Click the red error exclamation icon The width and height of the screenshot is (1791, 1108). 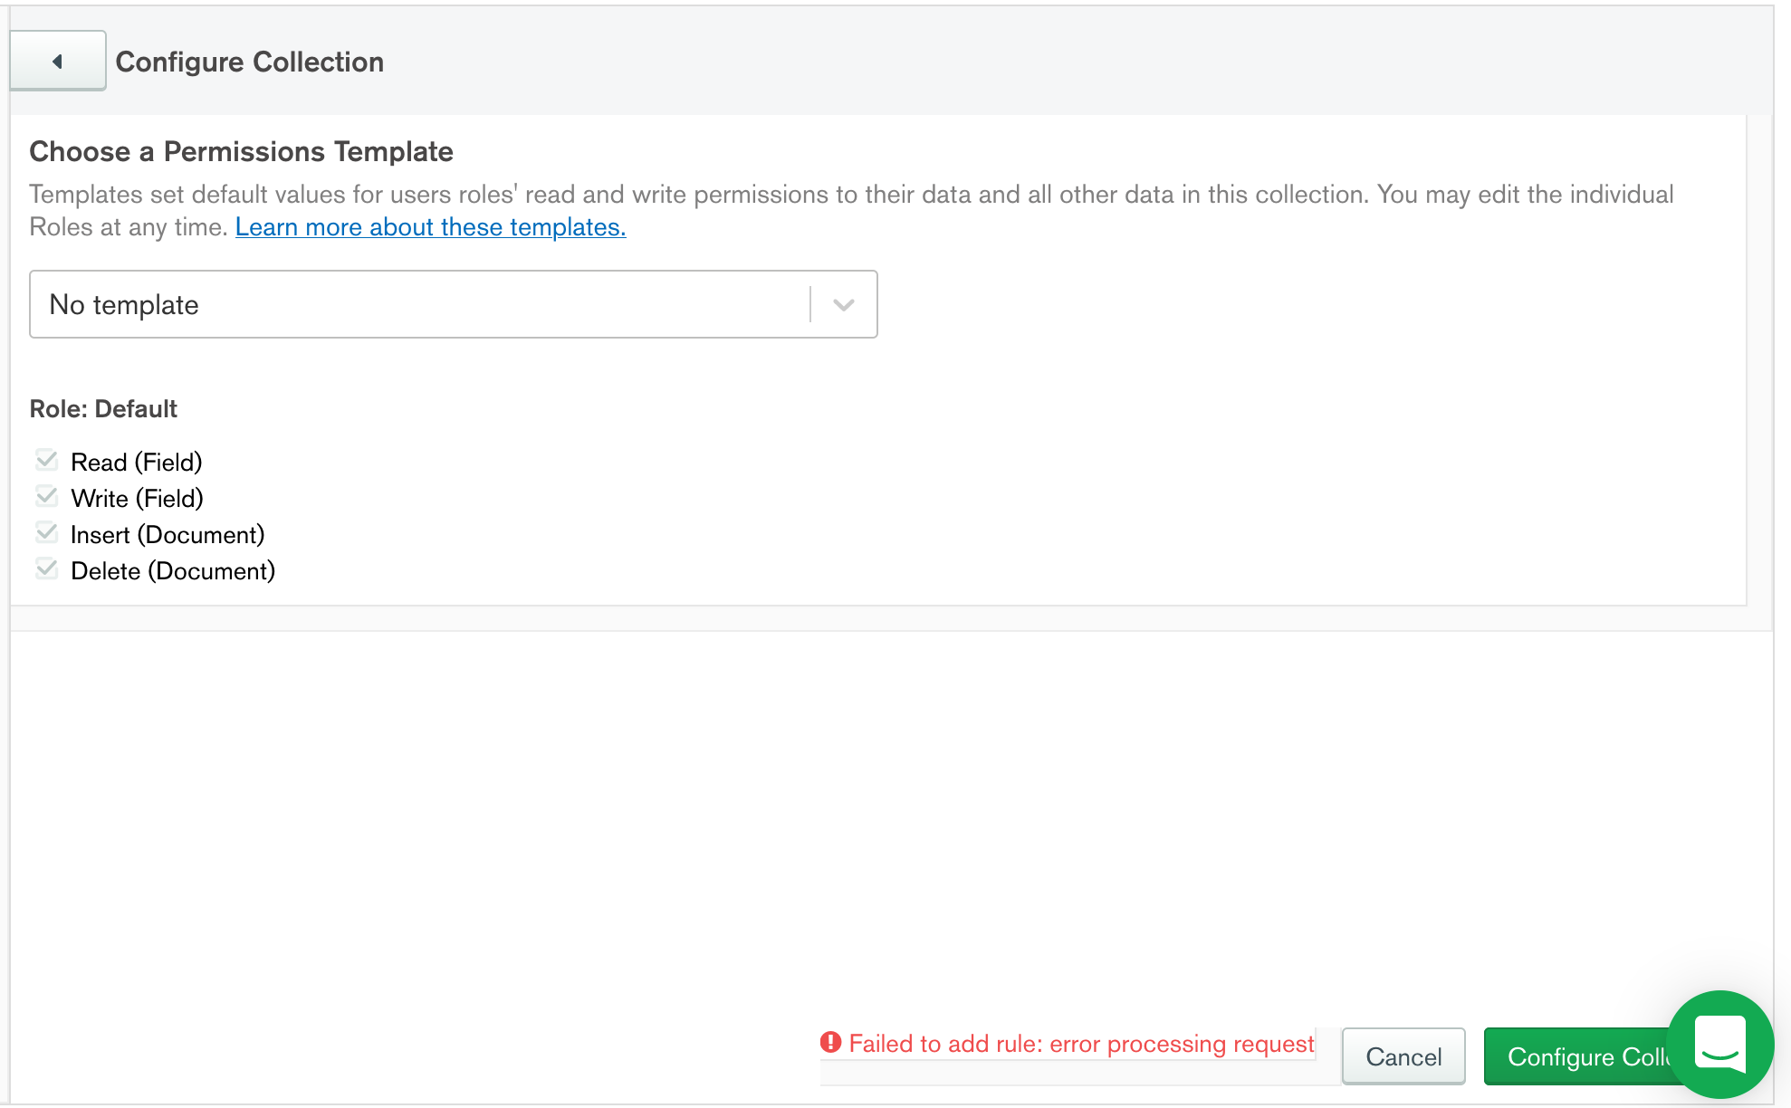[x=830, y=1043]
